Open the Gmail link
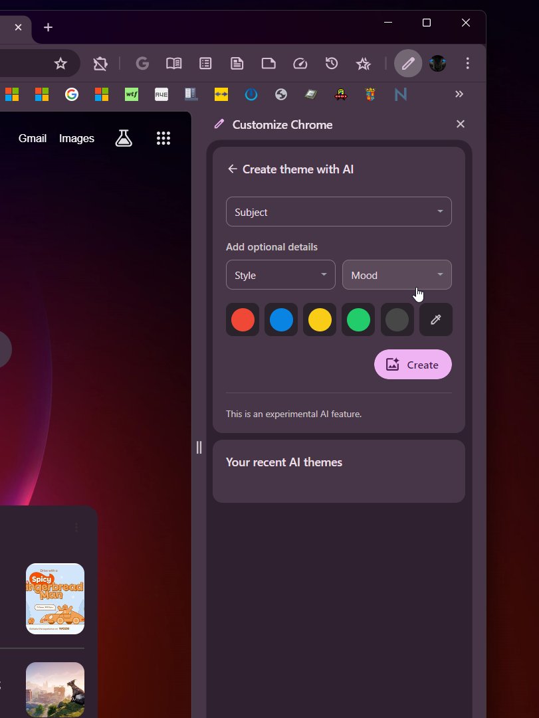This screenshot has width=539, height=718. pos(32,138)
